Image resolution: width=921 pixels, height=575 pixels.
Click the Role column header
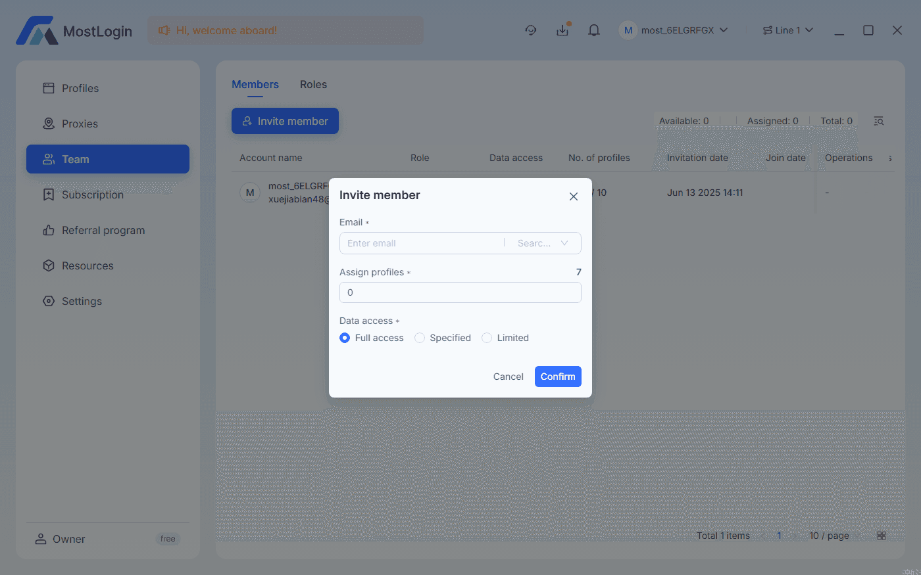[x=420, y=158]
